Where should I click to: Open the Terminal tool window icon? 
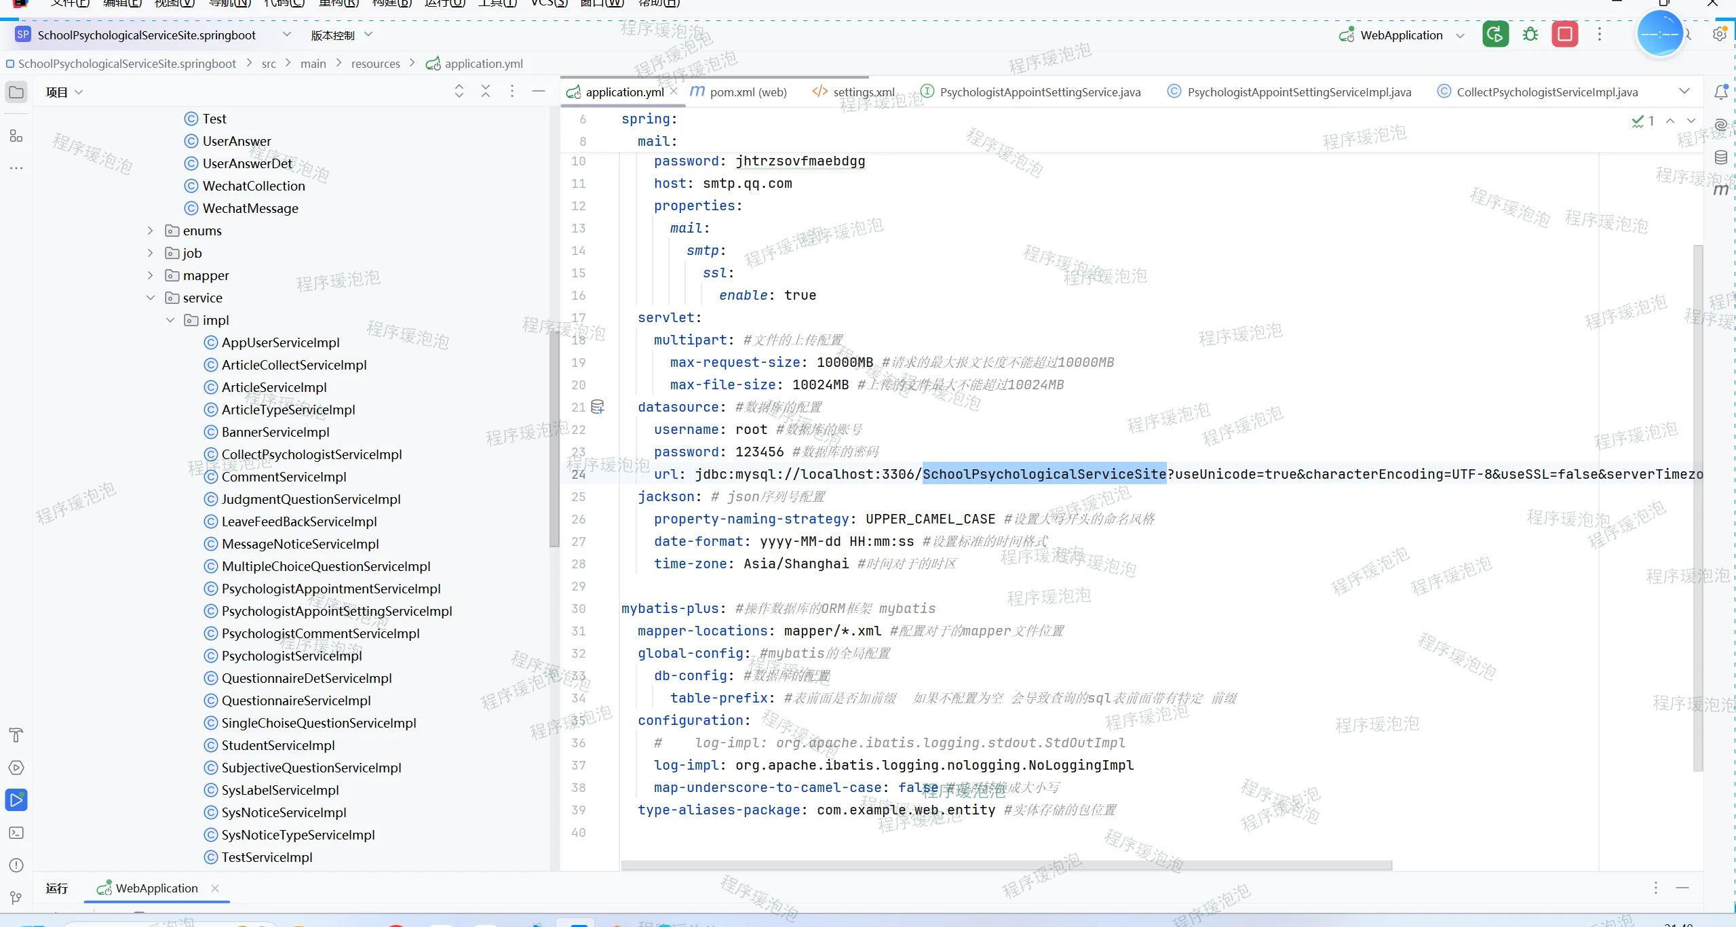tap(16, 833)
